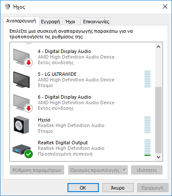Click the Εφαρμογή button
The width and height of the screenshot is (172, 196).
[x=153, y=188]
